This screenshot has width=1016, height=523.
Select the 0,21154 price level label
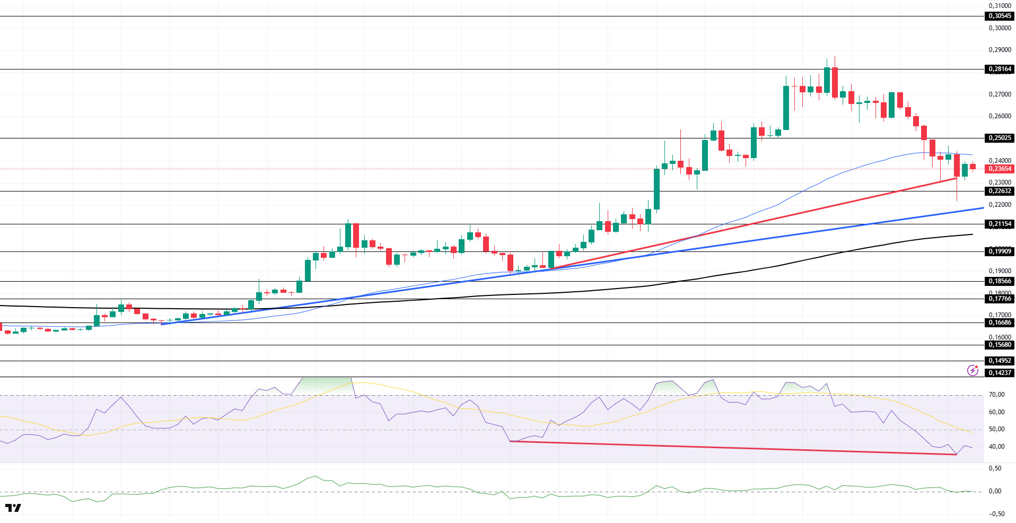1000,224
